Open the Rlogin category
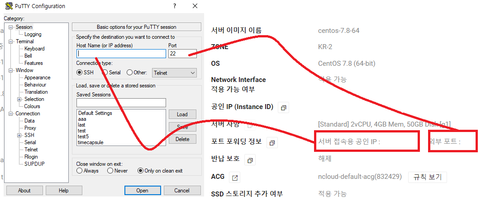481x205 pixels. (x=31, y=157)
